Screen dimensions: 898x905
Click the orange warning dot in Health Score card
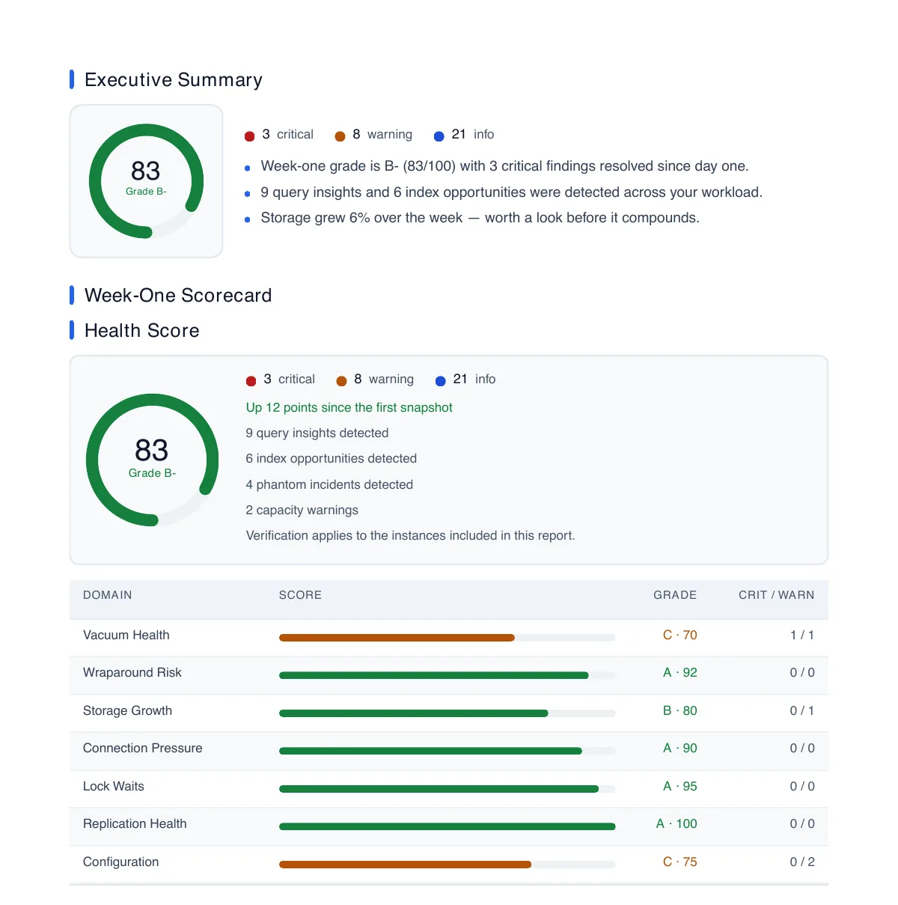[341, 380]
